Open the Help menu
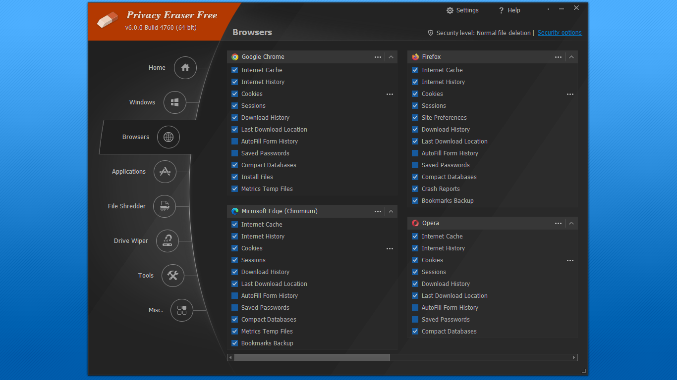The width and height of the screenshot is (677, 380). (x=509, y=10)
